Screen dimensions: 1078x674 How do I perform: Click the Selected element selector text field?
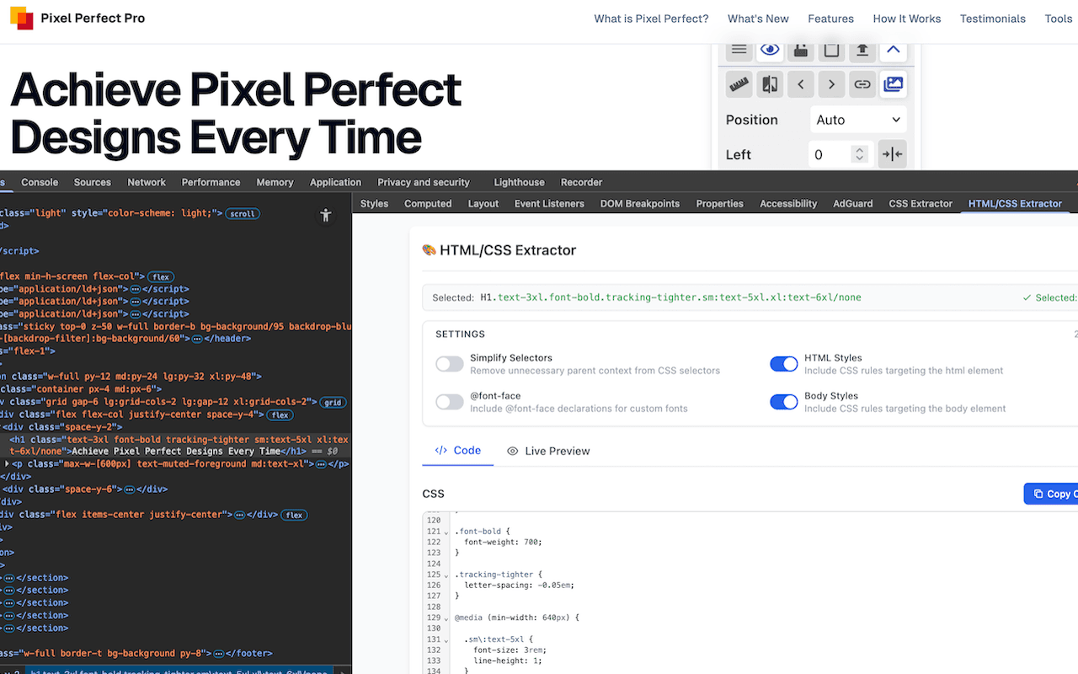tap(750, 297)
